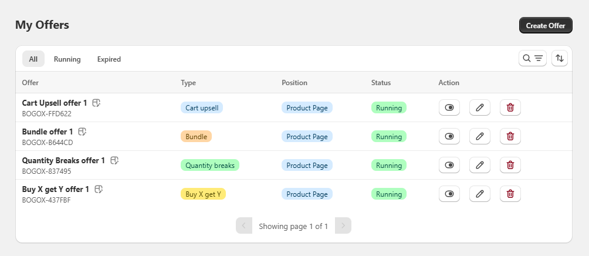The image size is (589, 256).
Task: Switch to the Running tab
Action: pyautogui.click(x=67, y=59)
